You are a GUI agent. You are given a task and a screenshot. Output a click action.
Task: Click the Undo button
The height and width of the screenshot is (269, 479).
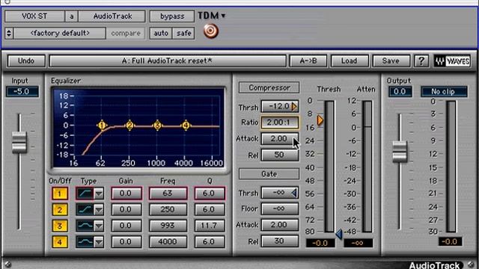click(x=26, y=61)
